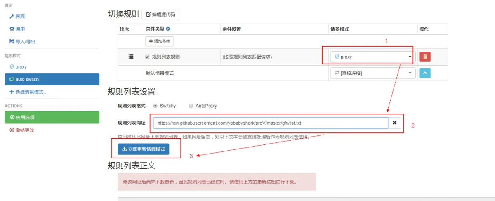
Task: Click the help icon beside 条件类型
Action: click(168, 29)
